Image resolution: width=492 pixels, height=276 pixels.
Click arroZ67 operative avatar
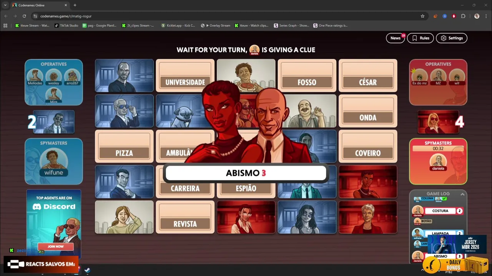tap(72, 77)
